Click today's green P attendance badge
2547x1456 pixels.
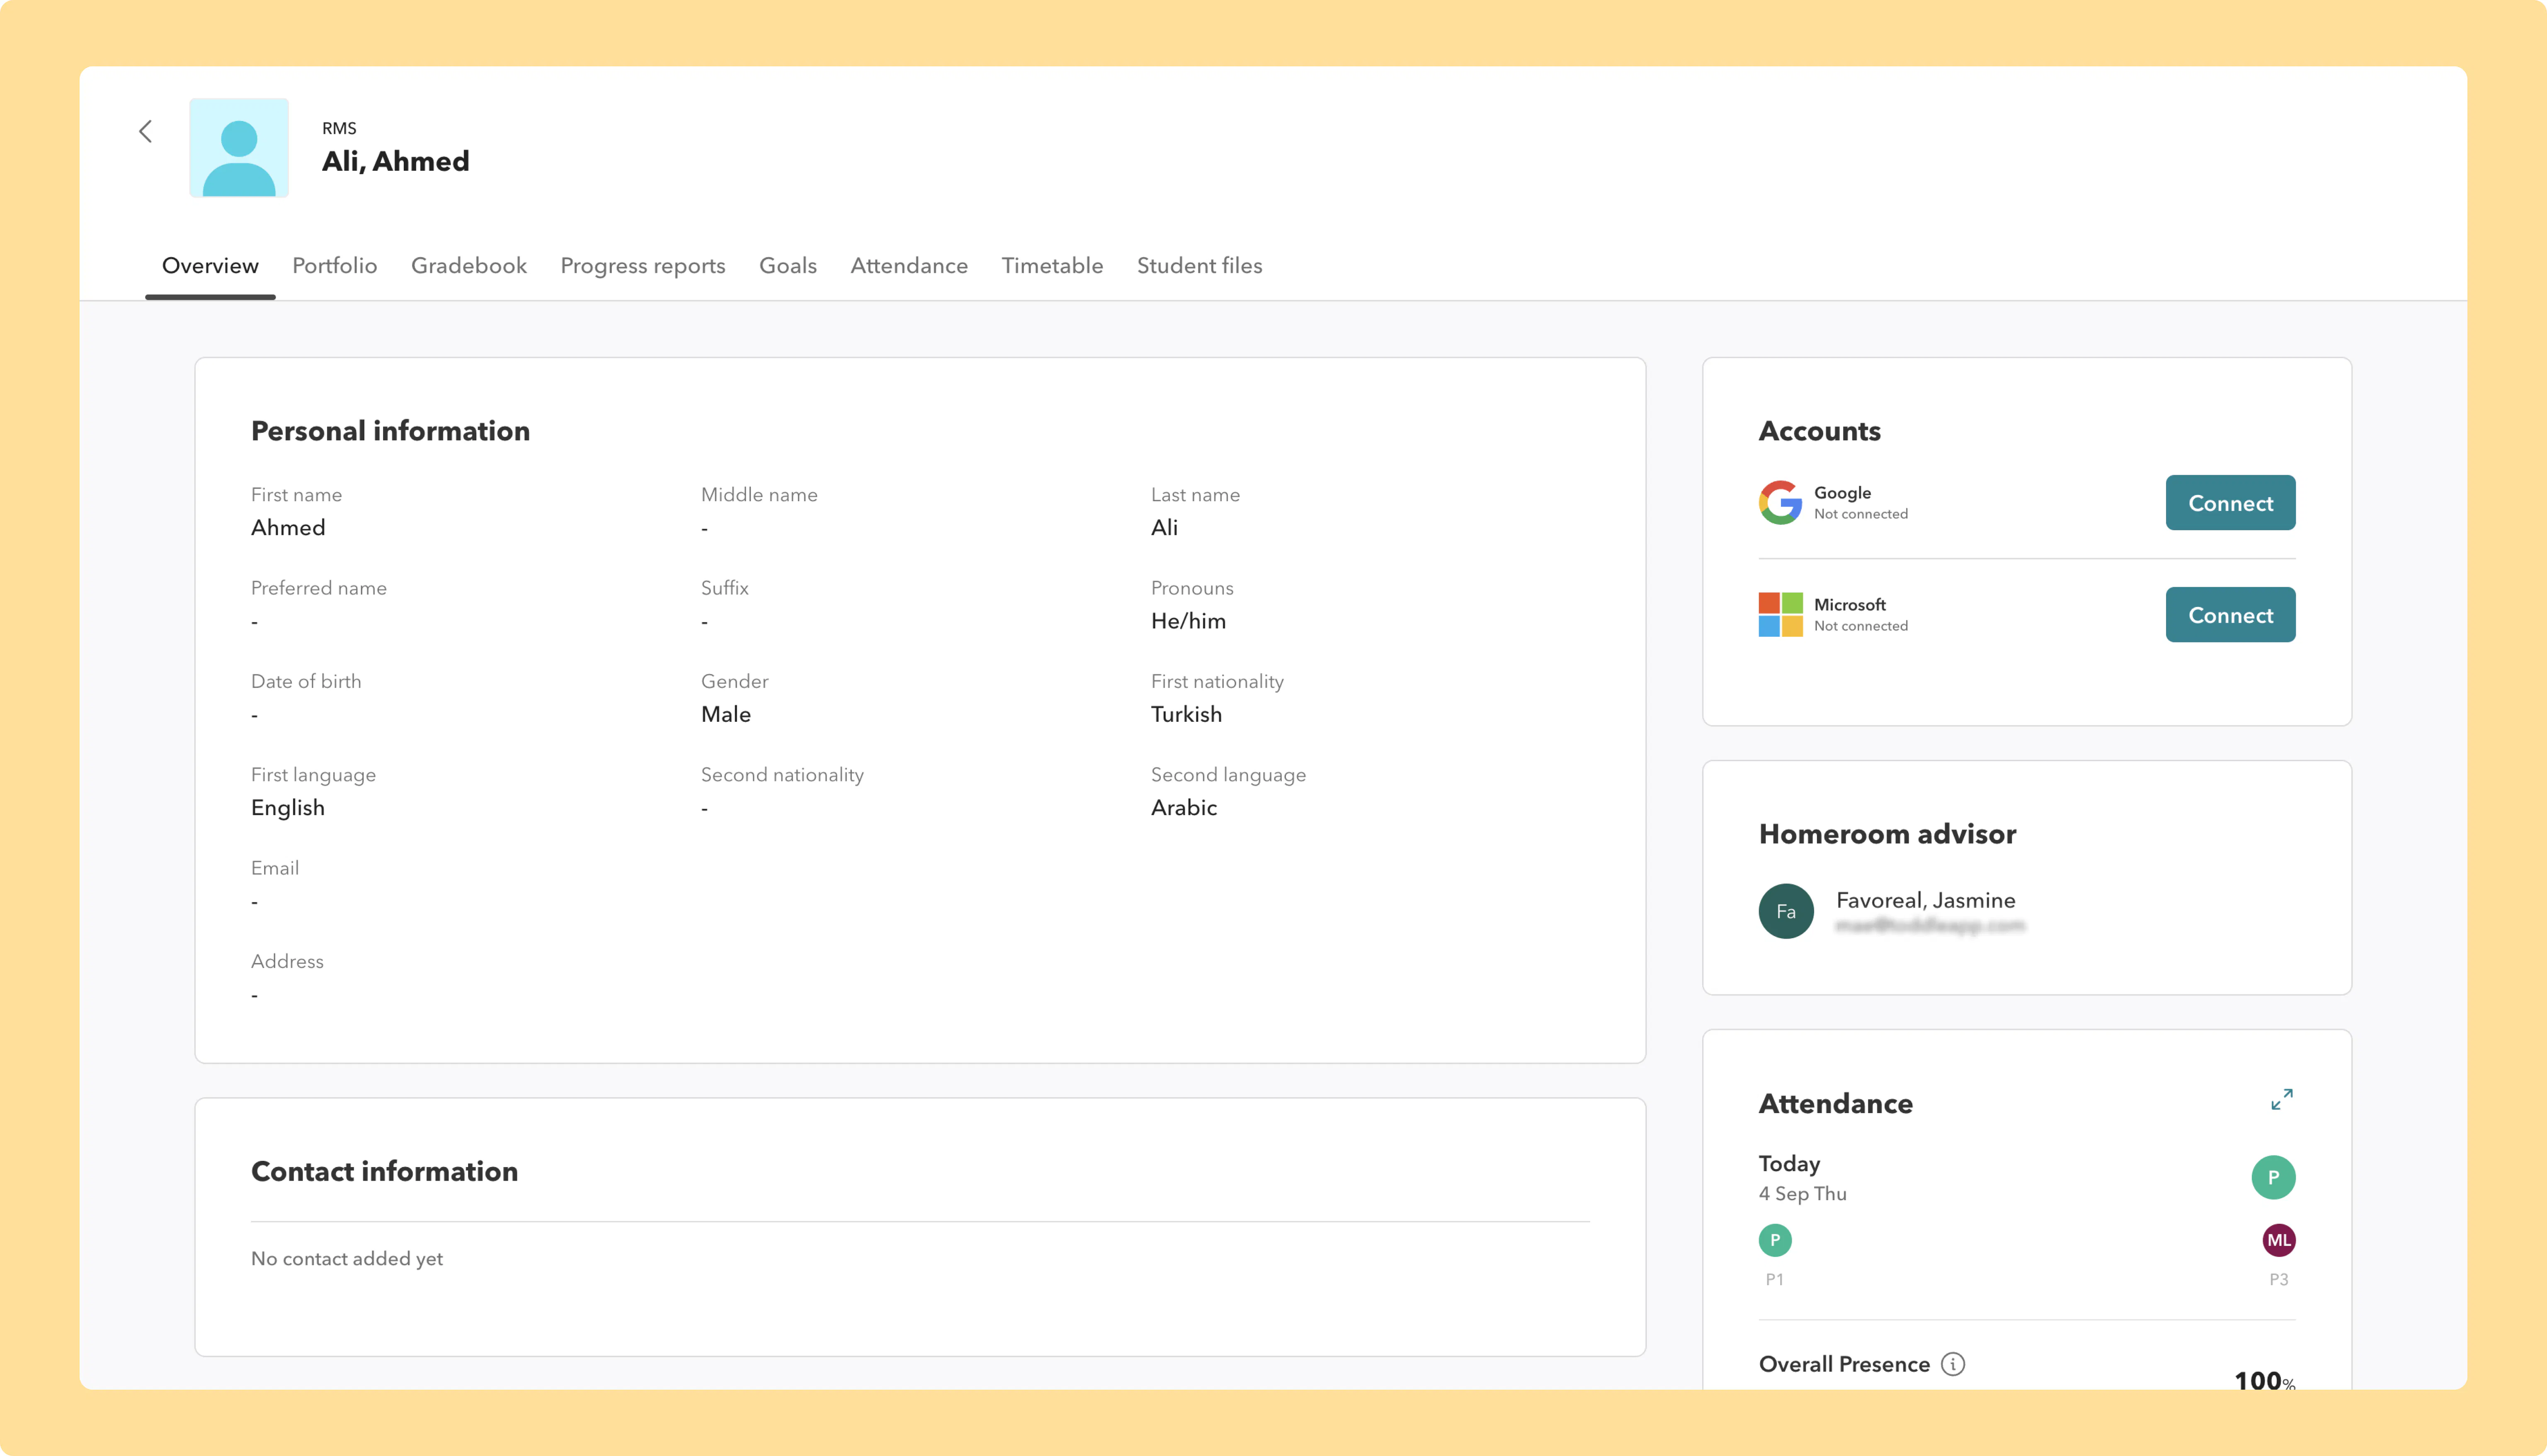(2273, 1177)
